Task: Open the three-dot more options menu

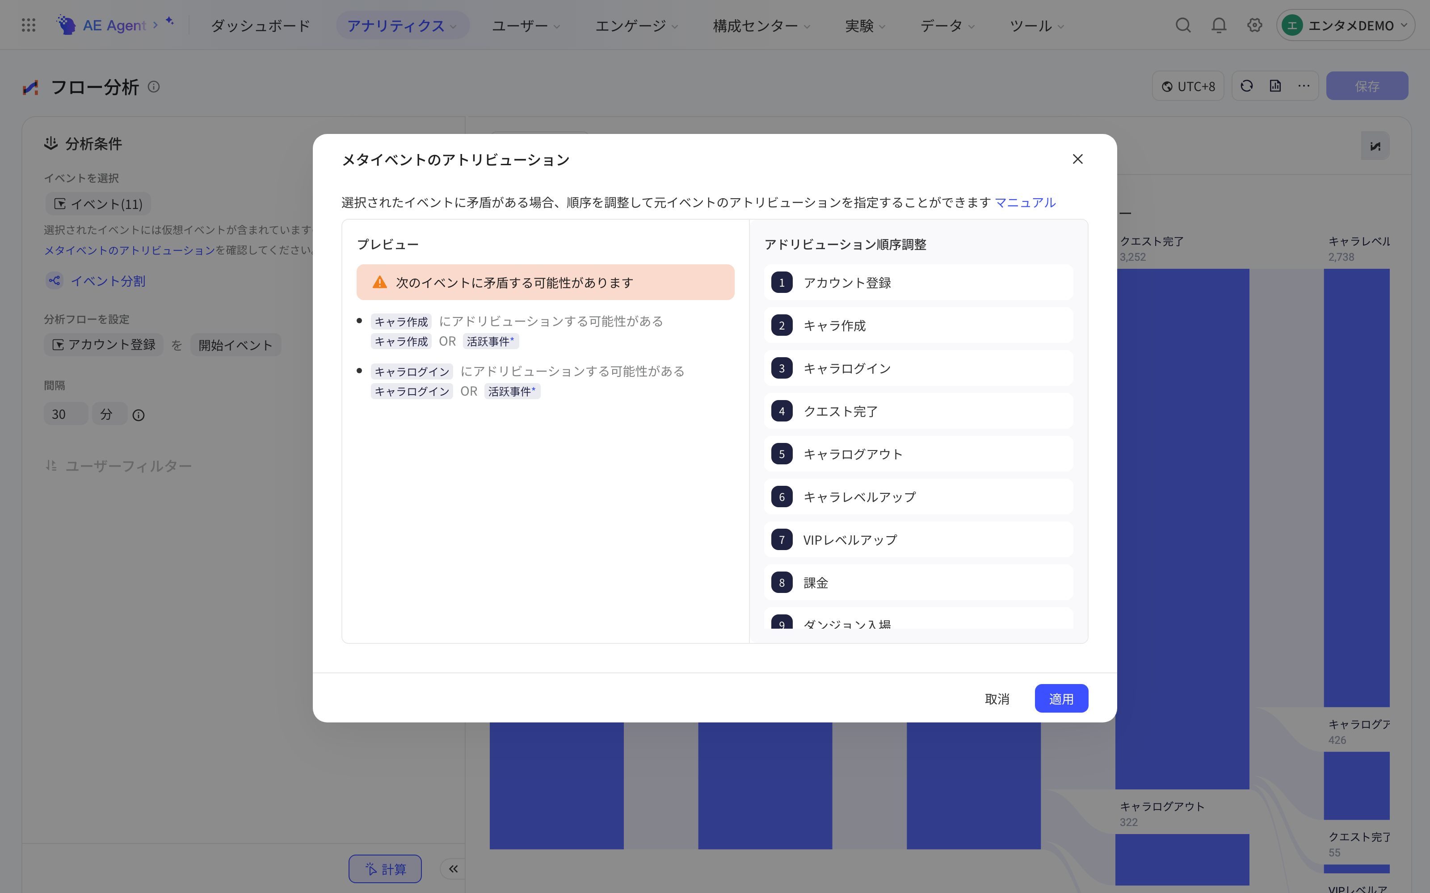Action: [x=1304, y=86]
